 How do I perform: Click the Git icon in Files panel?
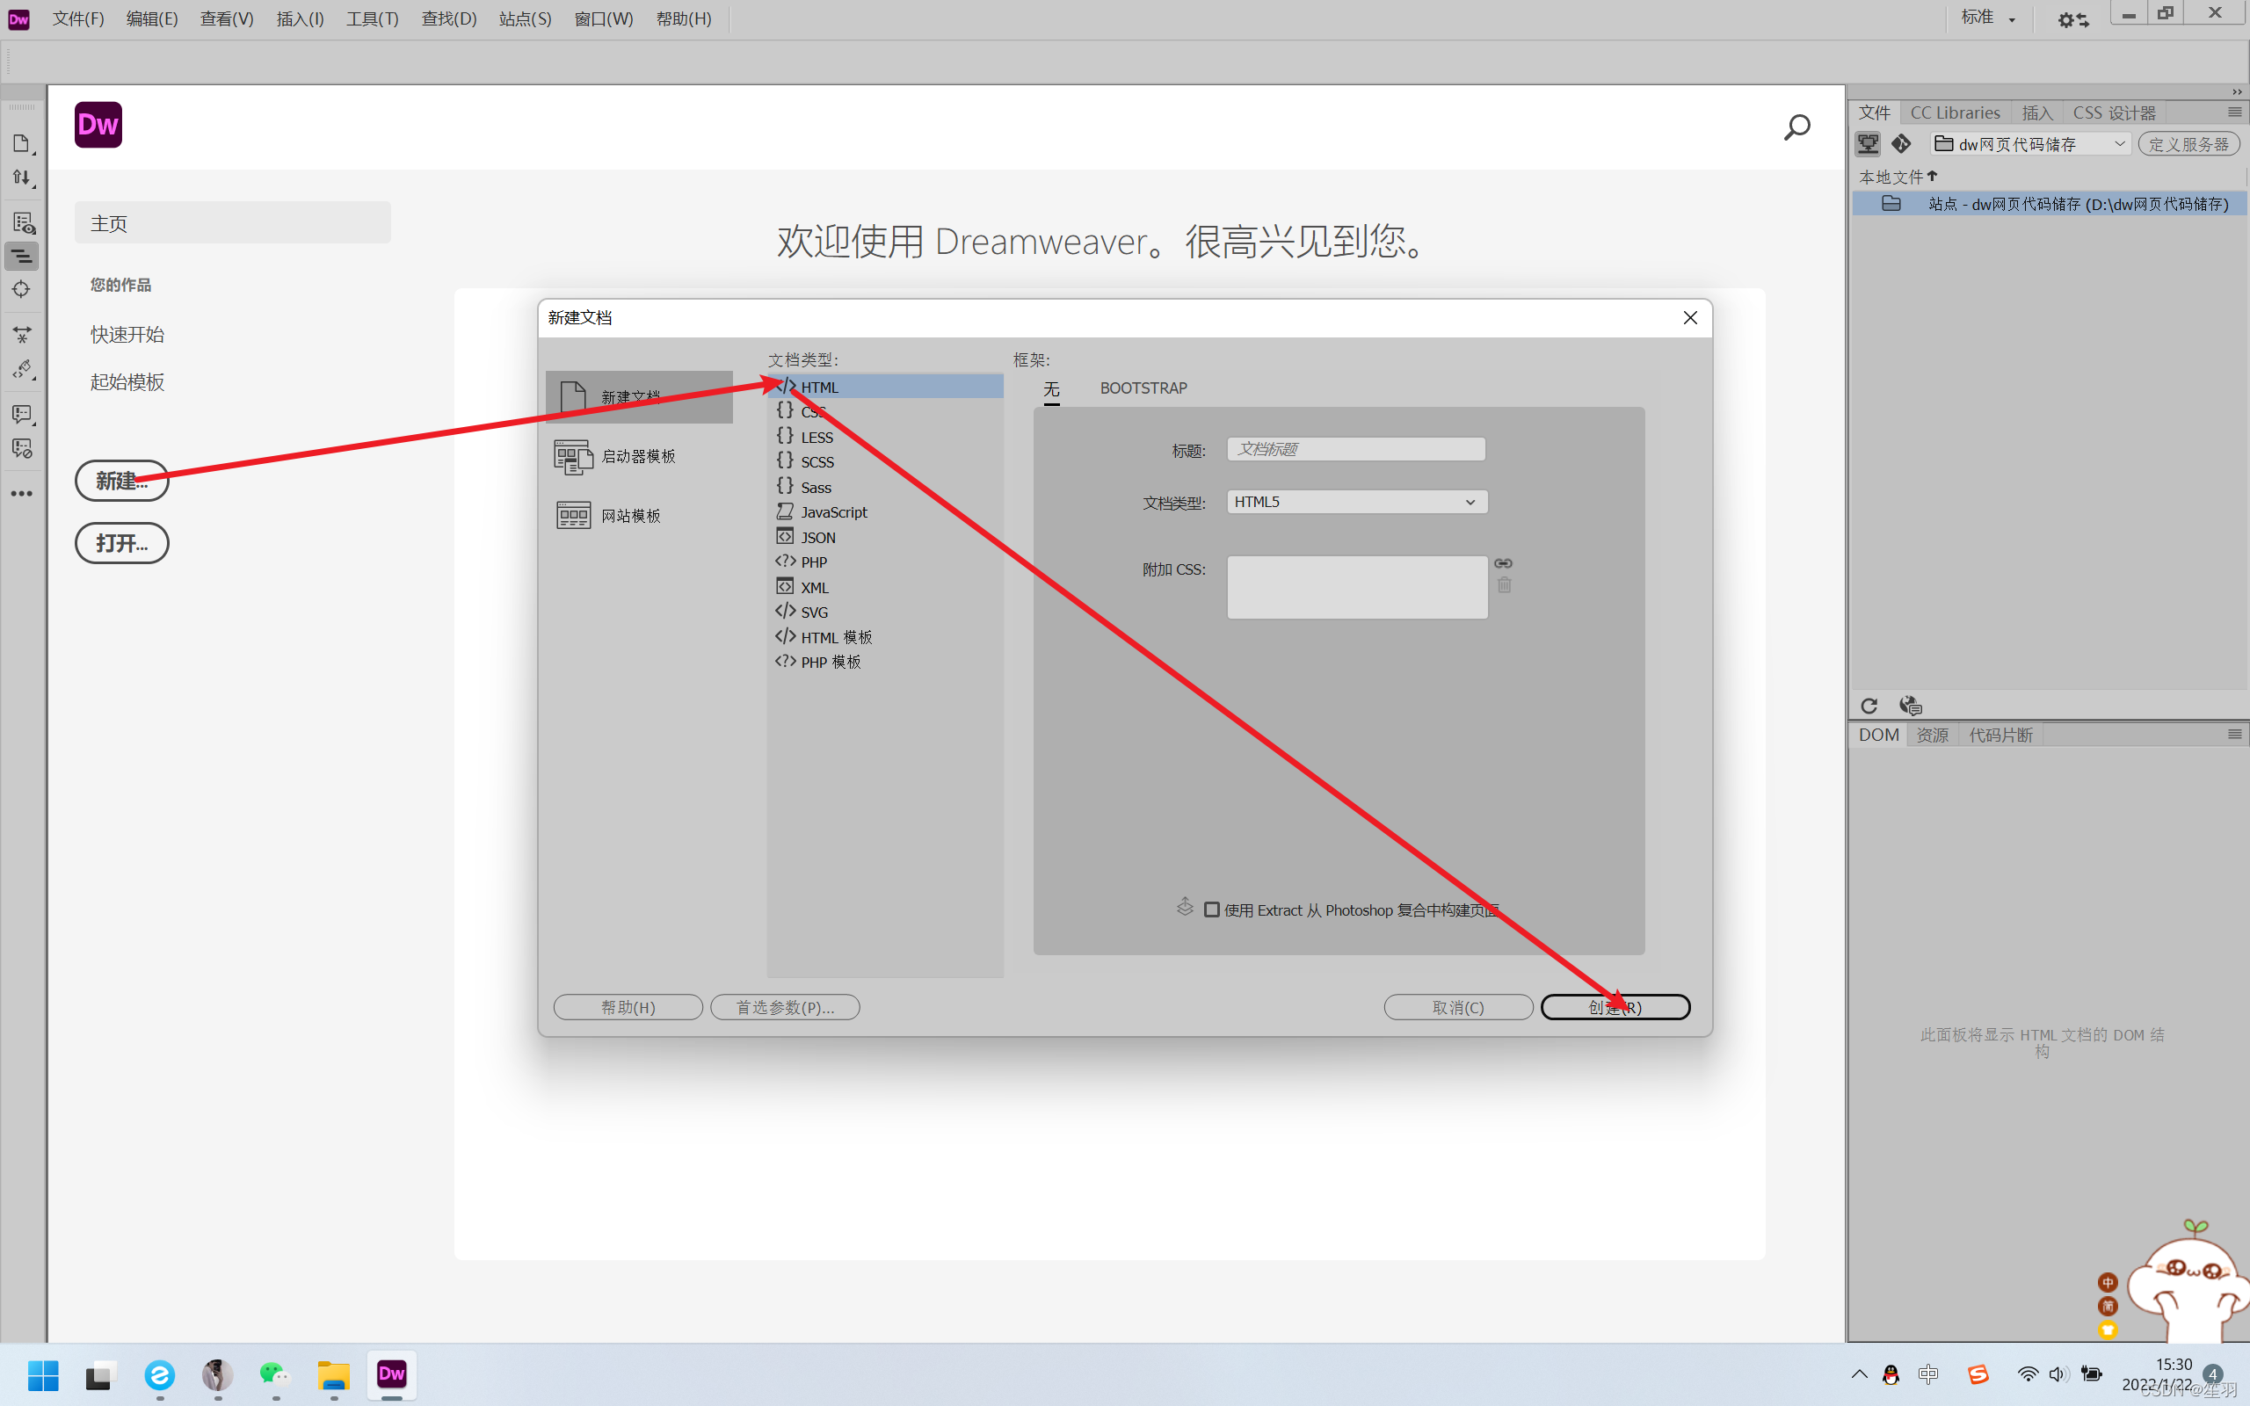(x=1900, y=144)
